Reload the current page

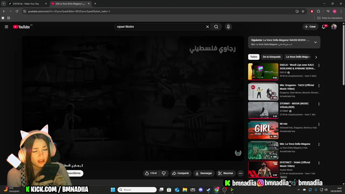pos(17,11)
